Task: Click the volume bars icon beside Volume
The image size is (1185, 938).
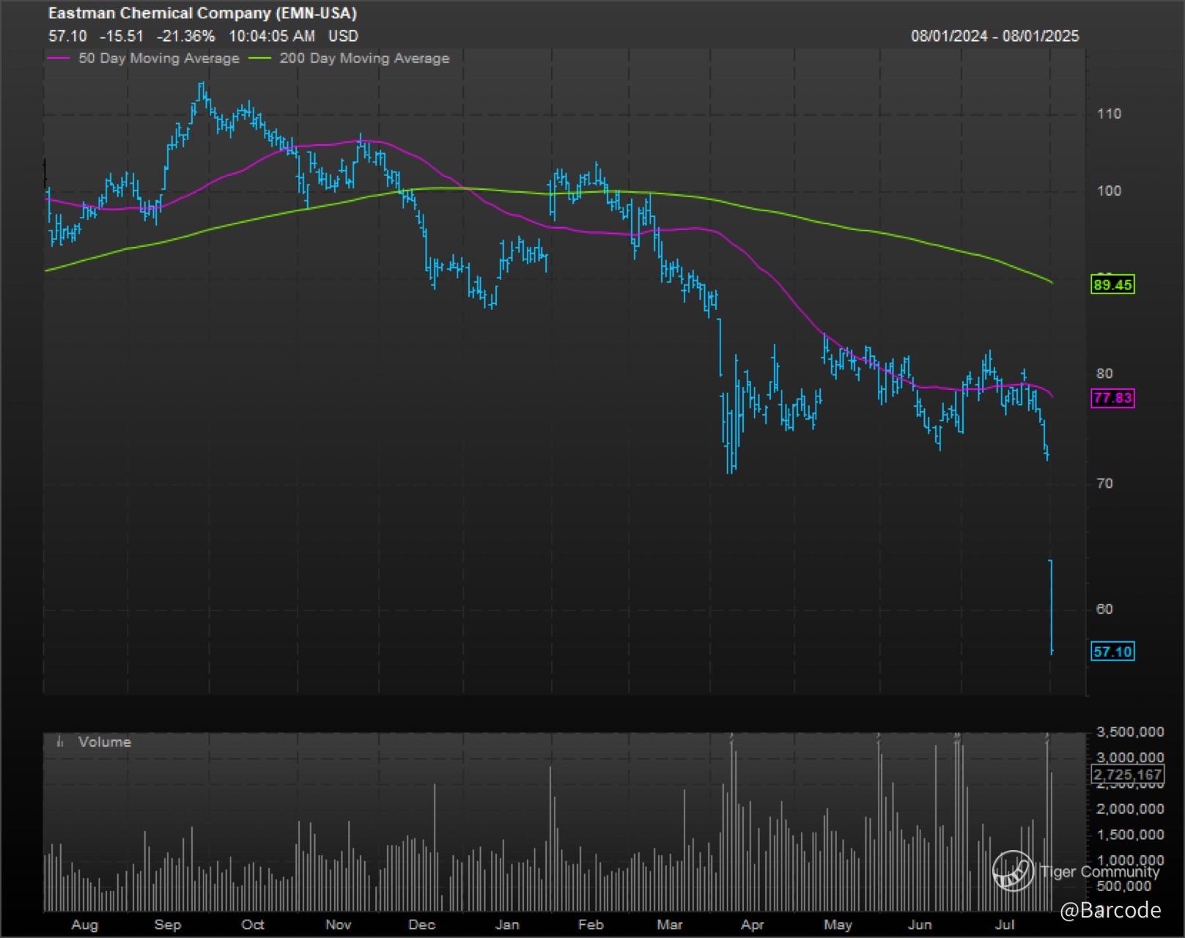Action: coord(60,742)
